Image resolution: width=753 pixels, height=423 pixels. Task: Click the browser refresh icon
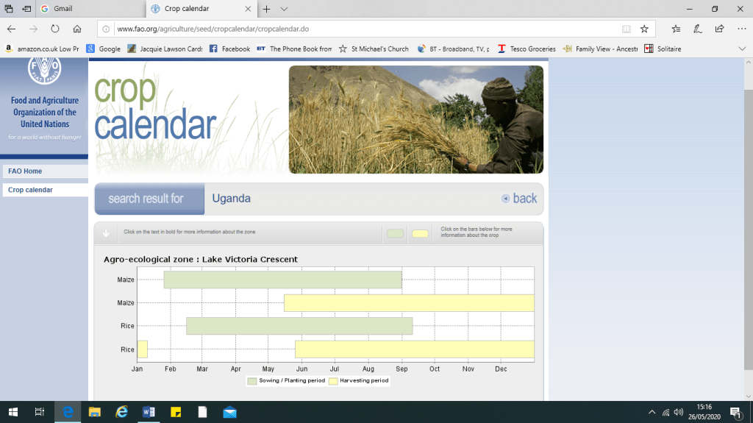pyautogui.click(x=54, y=29)
